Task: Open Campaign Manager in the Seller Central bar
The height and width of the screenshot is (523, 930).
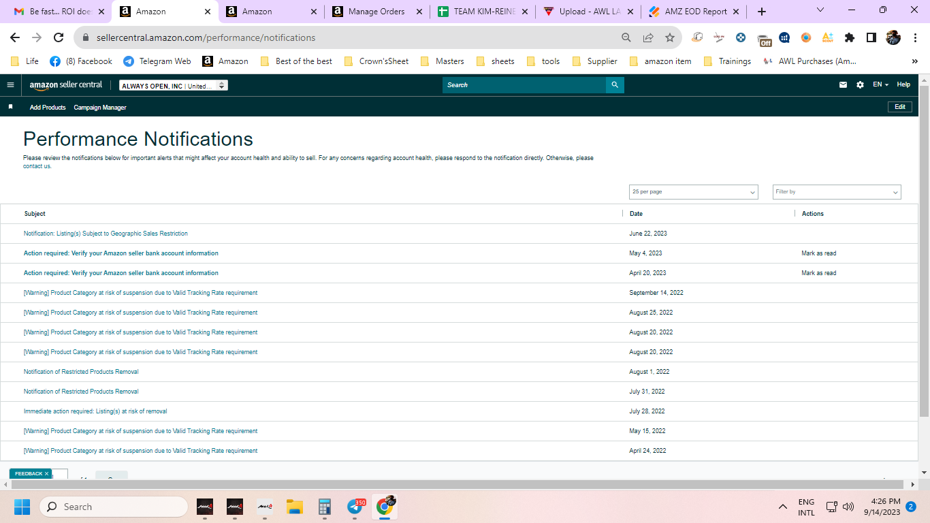Action: 100,108
